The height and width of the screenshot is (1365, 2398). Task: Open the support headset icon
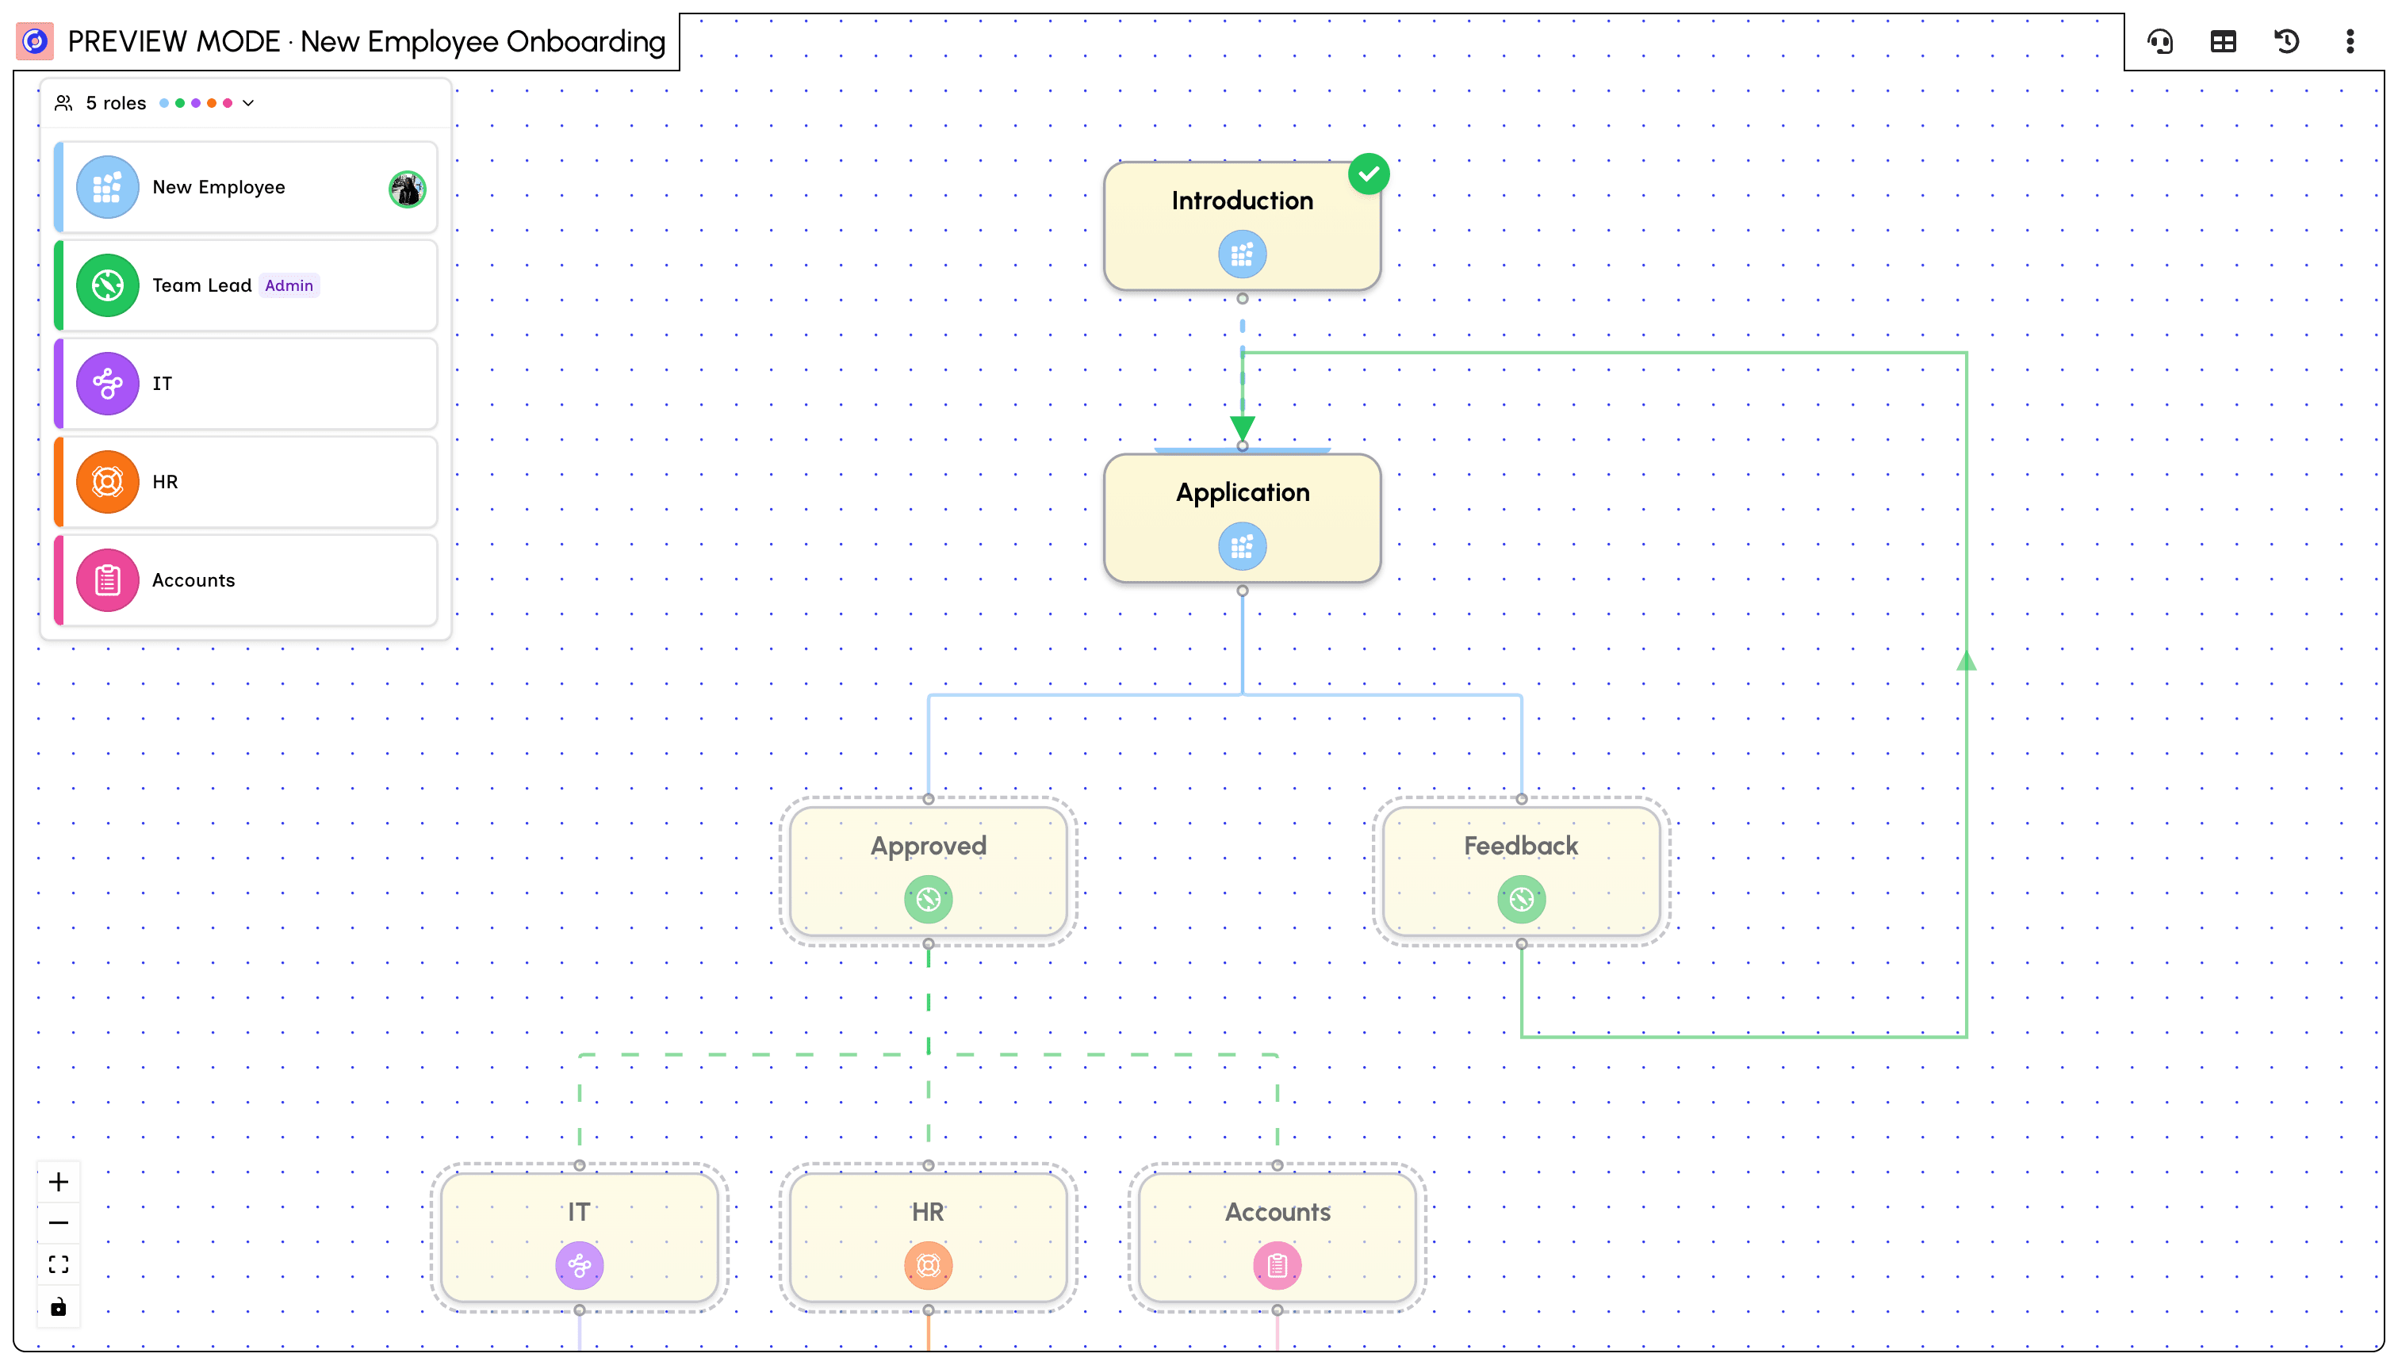coord(2160,41)
